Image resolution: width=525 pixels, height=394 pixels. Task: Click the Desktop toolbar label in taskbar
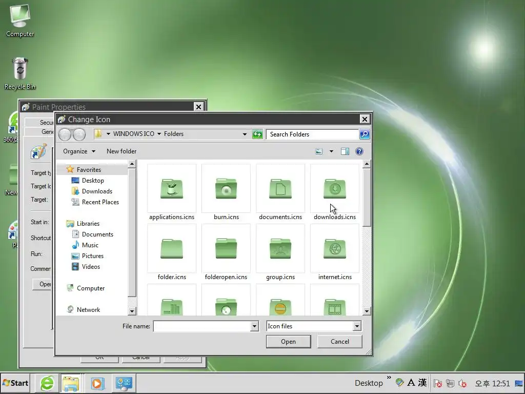tap(369, 383)
